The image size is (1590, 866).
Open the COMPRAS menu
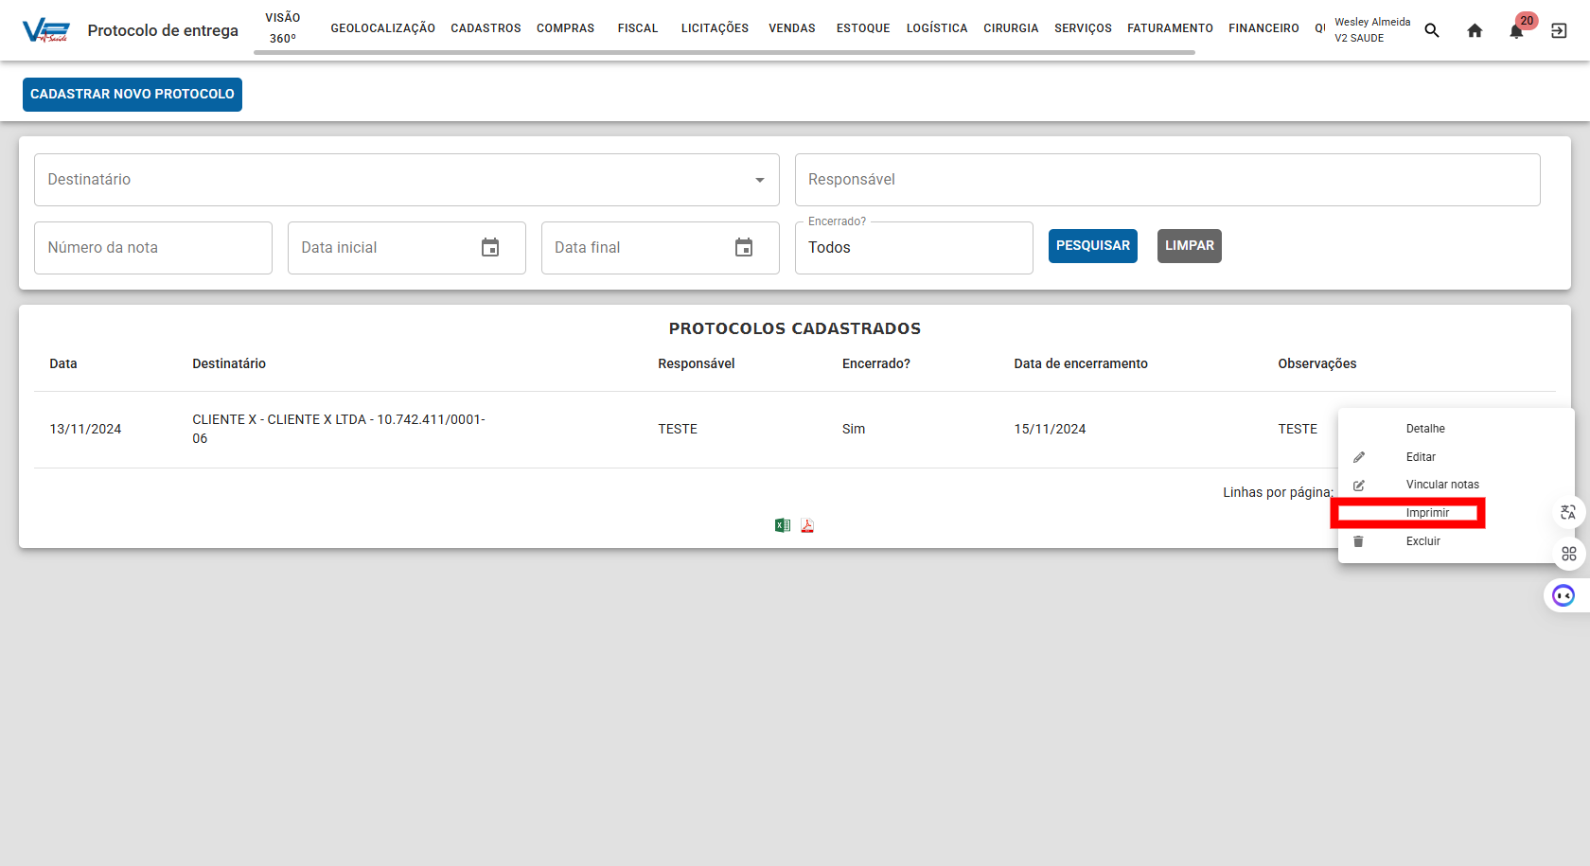click(x=566, y=28)
